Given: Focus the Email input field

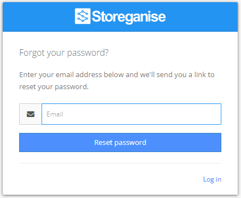Looking at the screenshot, I should click(x=131, y=114).
